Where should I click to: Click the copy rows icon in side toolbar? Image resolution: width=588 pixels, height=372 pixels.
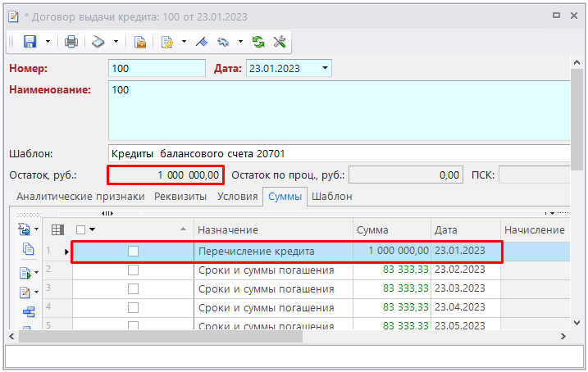coord(28,249)
